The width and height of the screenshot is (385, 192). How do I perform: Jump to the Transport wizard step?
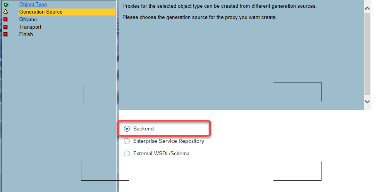tap(30, 27)
